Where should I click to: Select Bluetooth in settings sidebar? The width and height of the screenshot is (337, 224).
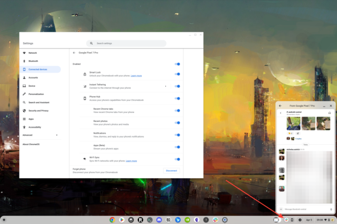[33, 61]
